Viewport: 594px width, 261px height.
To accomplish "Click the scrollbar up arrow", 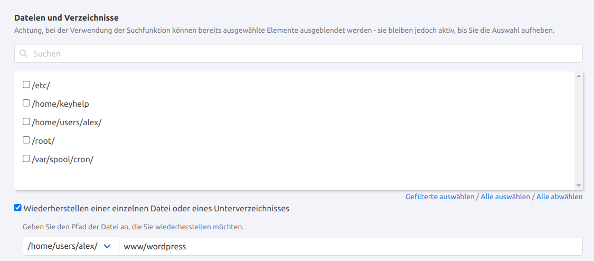I will (x=579, y=77).
